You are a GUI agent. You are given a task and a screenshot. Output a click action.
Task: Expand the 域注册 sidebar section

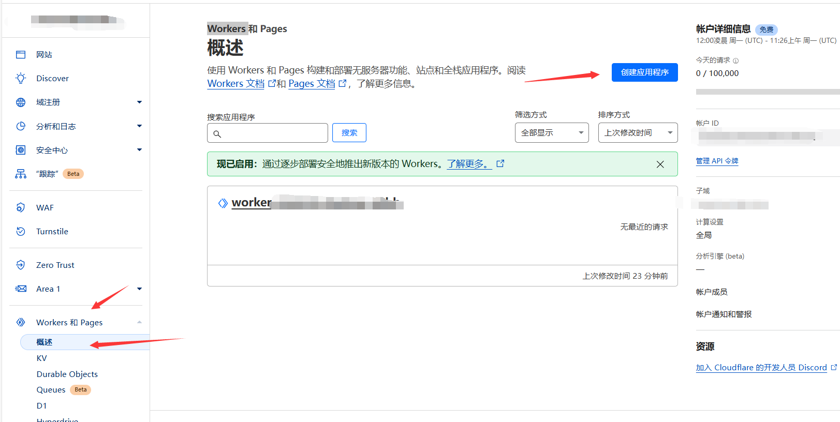click(139, 102)
